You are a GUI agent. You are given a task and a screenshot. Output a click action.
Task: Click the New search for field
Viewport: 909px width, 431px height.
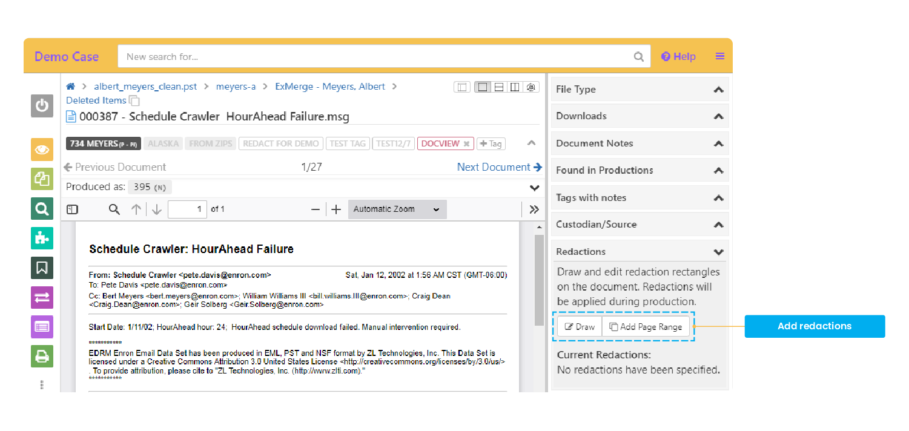pos(375,57)
